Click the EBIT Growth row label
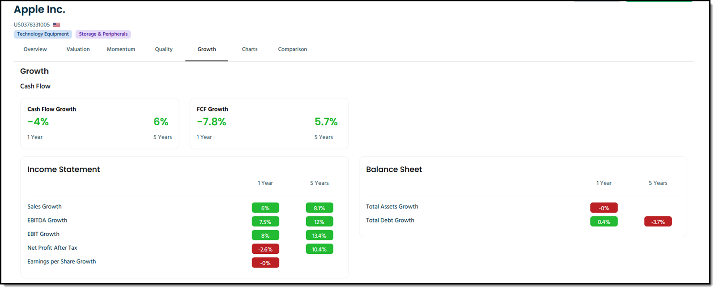The width and height of the screenshot is (716, 290). 43,234
